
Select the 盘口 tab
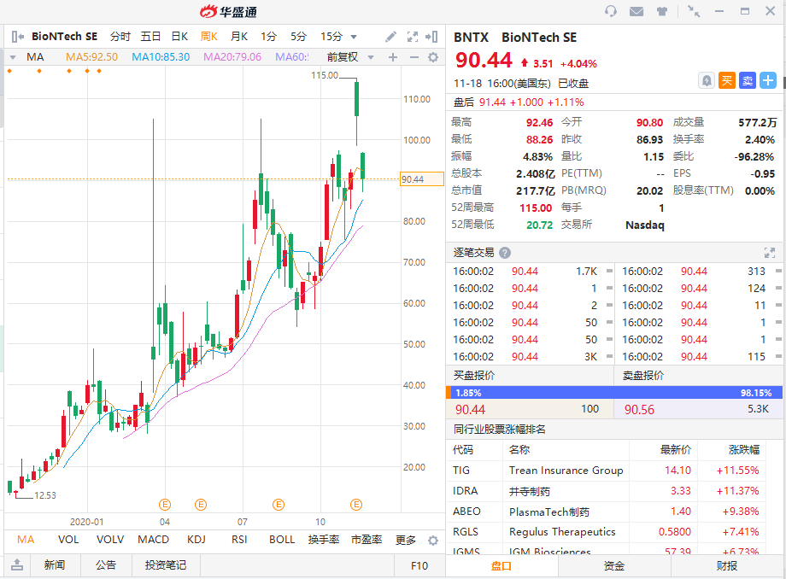[x=502, y=566]
